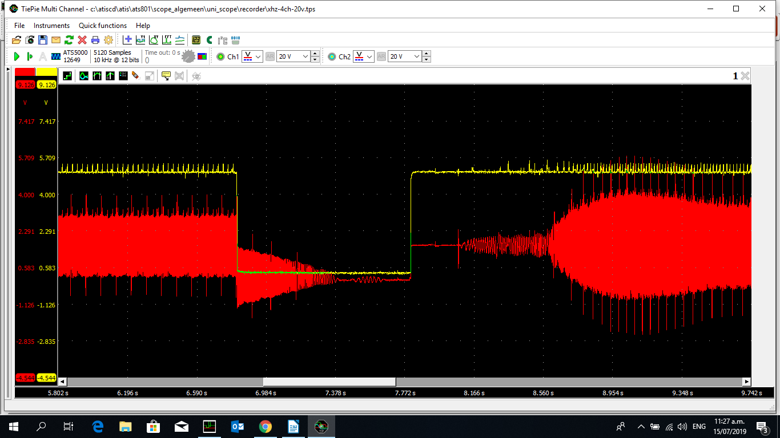Open Ch2 coupling dropdown
Image resolution: width=780 pixels, height=438 pixels.
pyautogui.click(x=364, y=56)
